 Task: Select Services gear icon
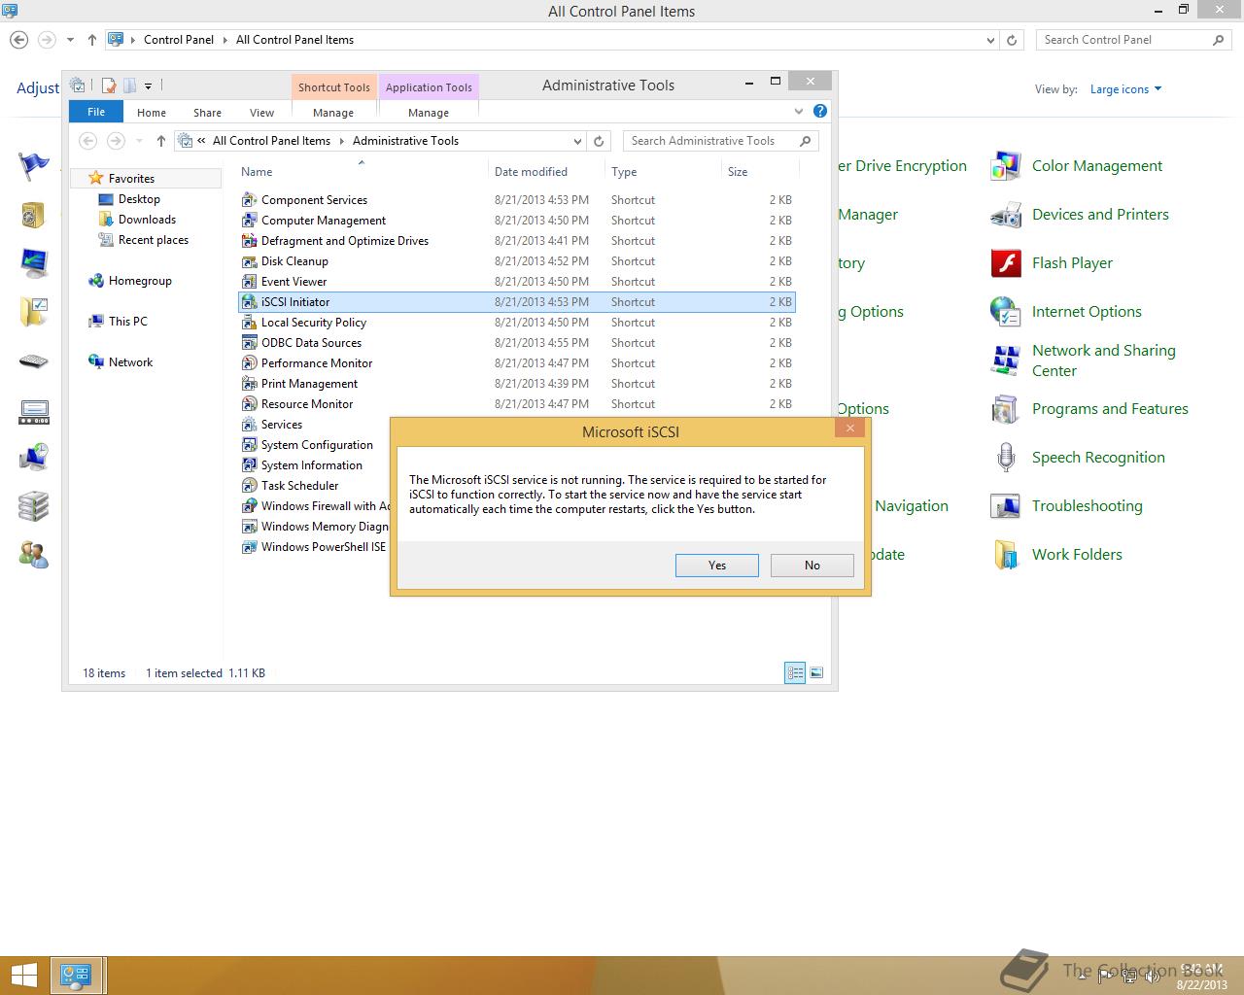[249, 425]
